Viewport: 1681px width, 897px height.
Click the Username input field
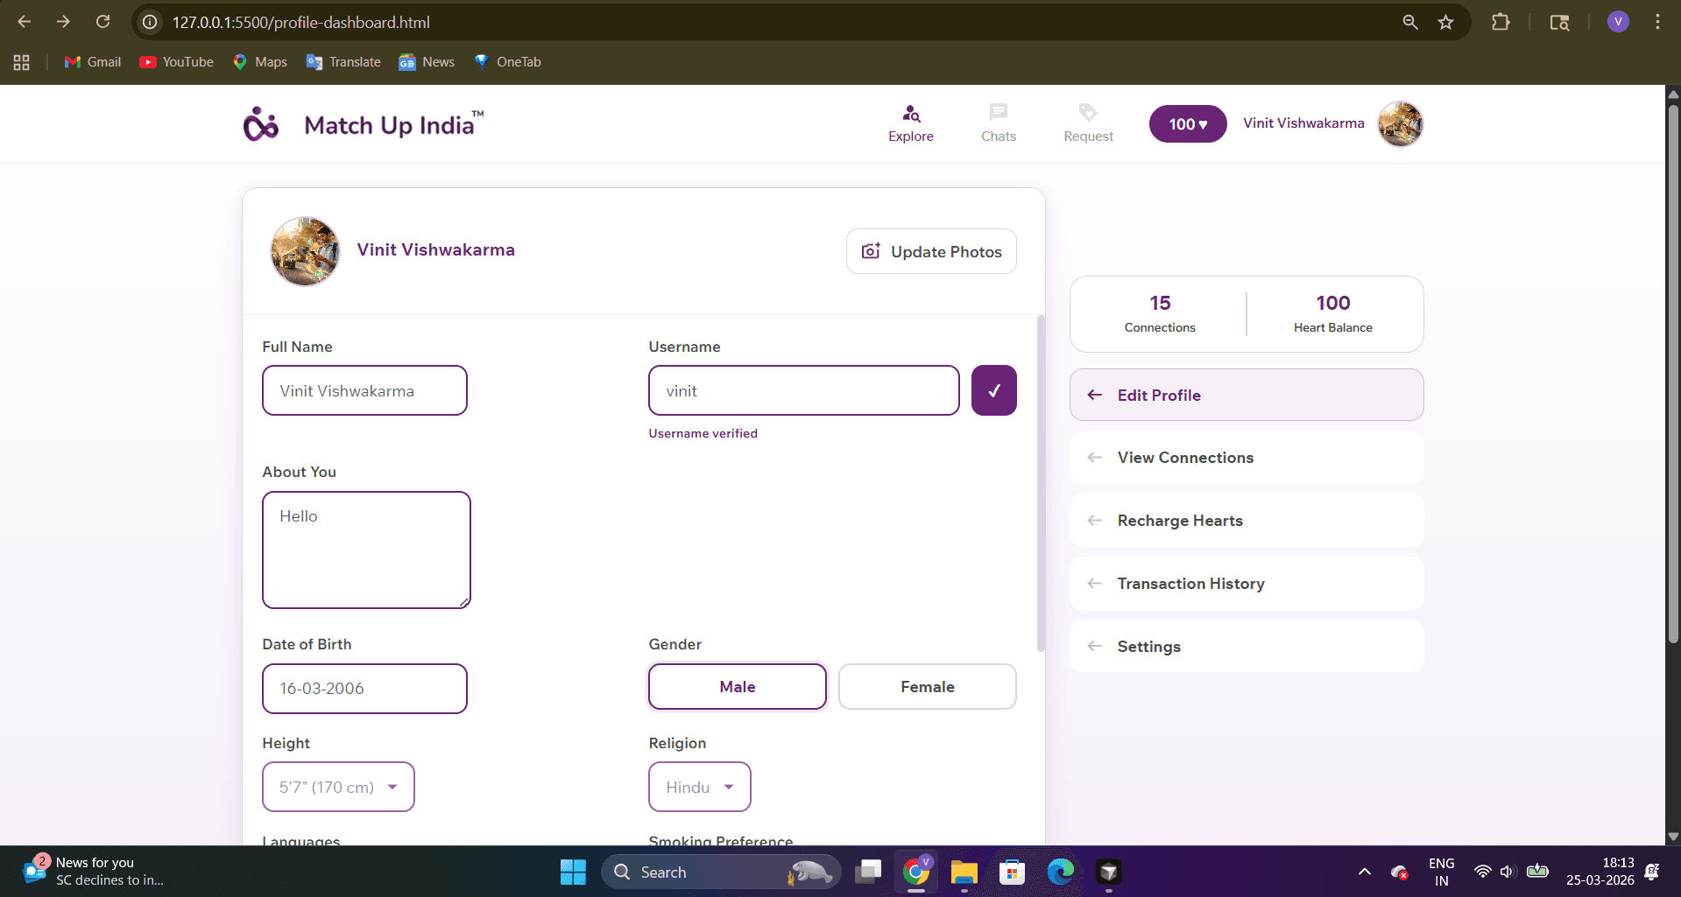point(803,390)
